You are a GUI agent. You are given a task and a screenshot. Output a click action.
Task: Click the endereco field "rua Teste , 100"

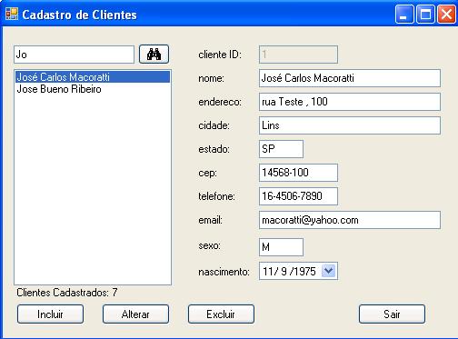coord(350,102)
